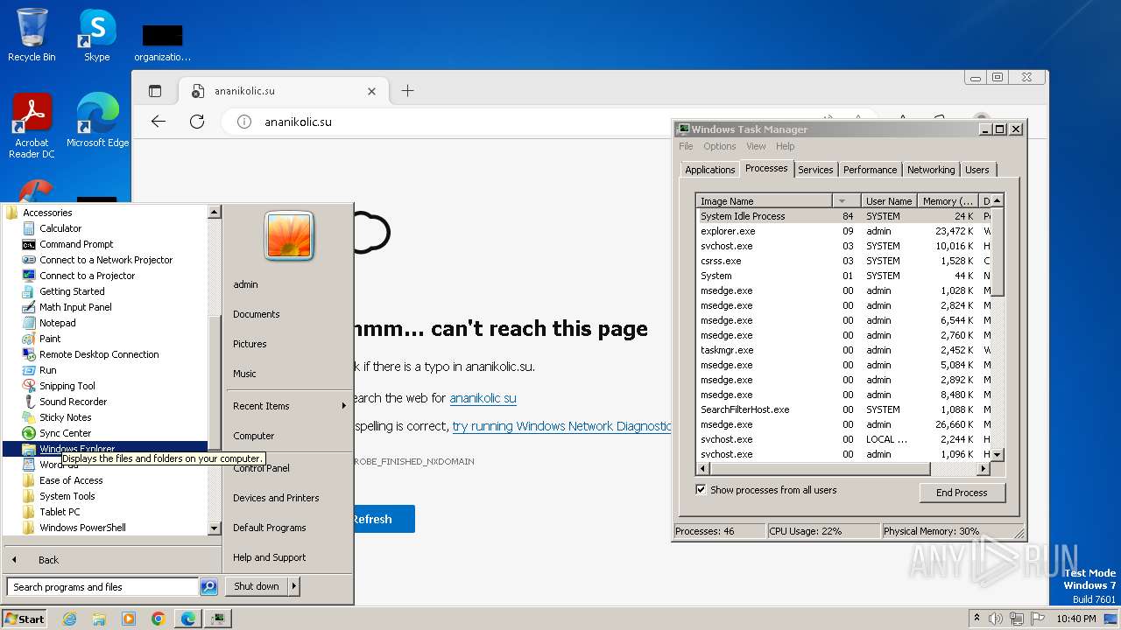
Task: Open Task Manager File menu
Action: 686,146
